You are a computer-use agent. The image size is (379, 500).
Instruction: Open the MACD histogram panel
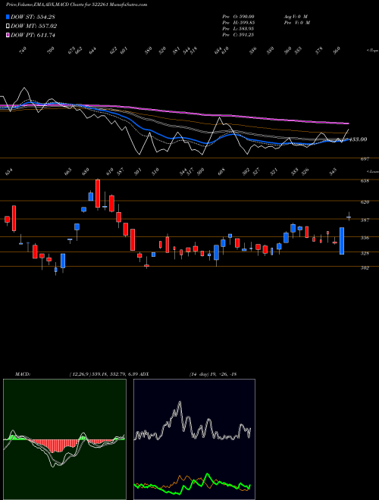click(64, 439)
